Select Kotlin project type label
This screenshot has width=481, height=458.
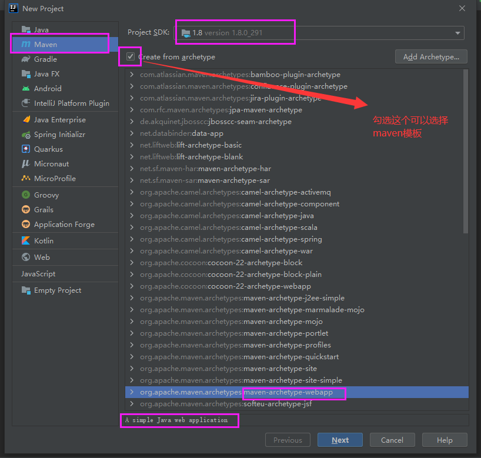[x=44, y=241]
